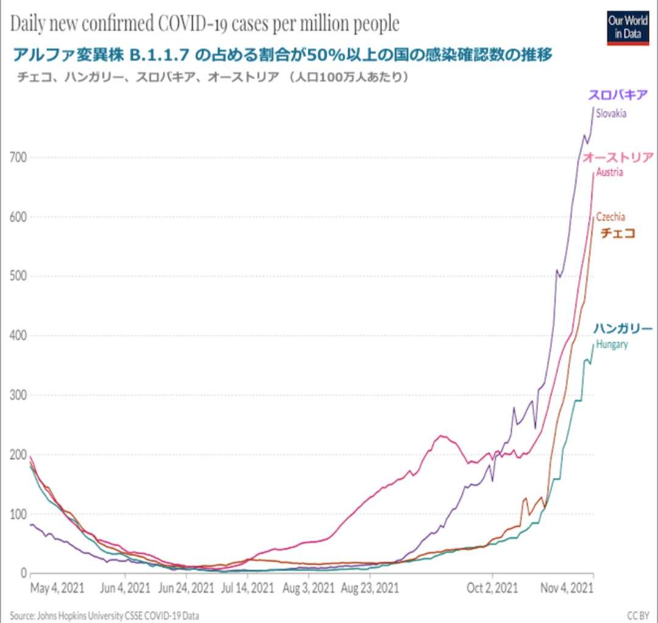Click the pink オーストリア annotation
This screenshot has width=658, height=623.
point(618,157)
